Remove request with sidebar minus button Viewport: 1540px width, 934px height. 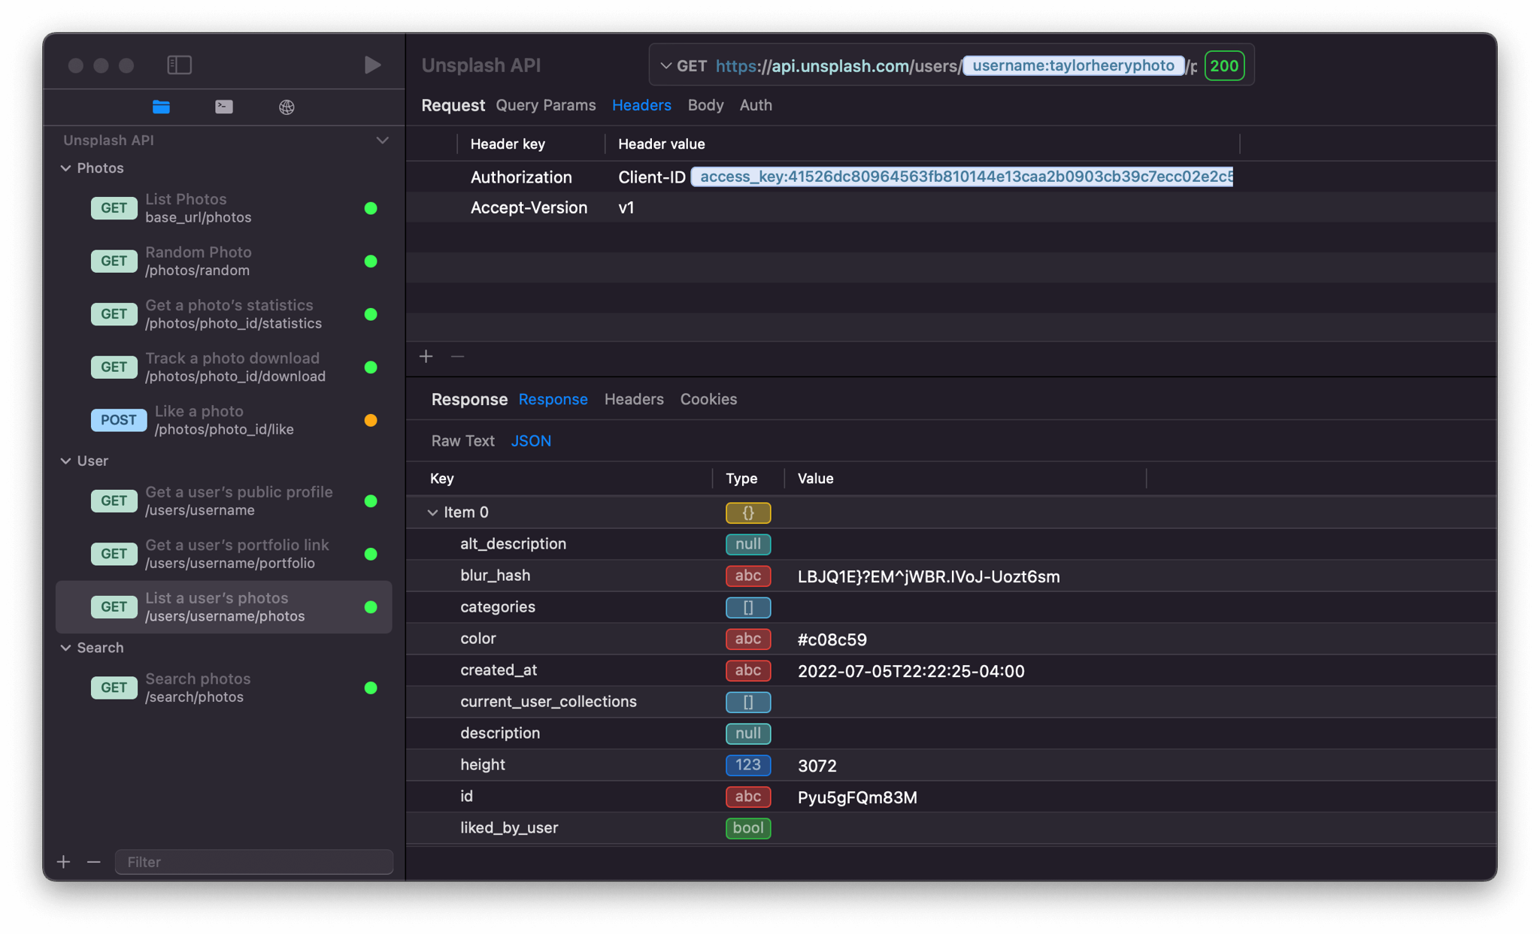tap(94, 862)
